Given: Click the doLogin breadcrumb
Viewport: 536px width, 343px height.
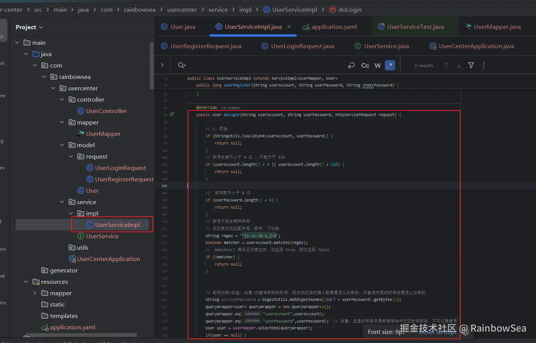Looking at the screenshot, I should 349,9.
